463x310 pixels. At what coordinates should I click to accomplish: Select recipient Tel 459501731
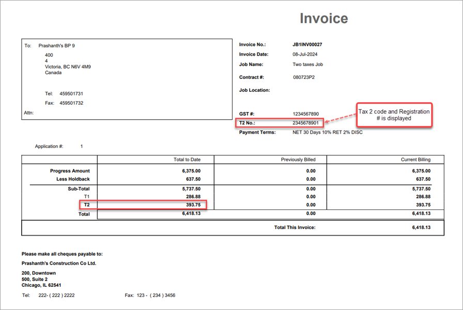(x=71, y=94)
